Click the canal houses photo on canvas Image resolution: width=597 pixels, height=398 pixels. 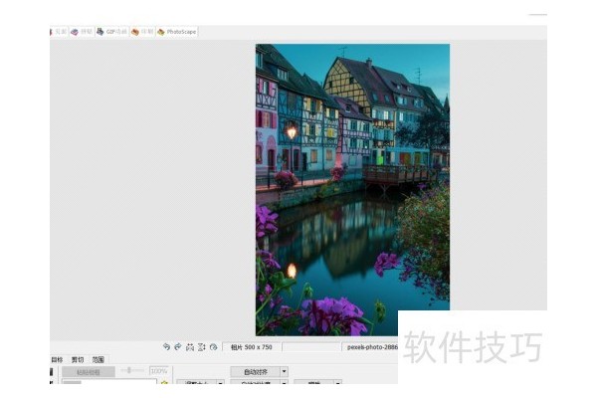click(x=352, y=190)
